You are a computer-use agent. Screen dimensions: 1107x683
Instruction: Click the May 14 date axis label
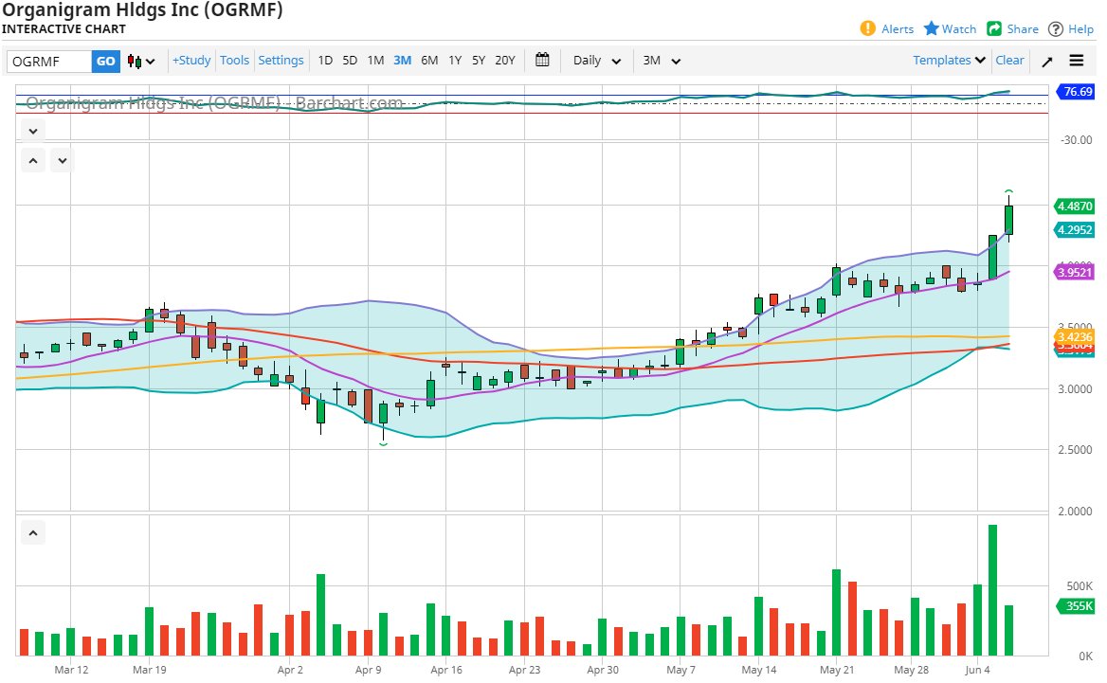759,670
